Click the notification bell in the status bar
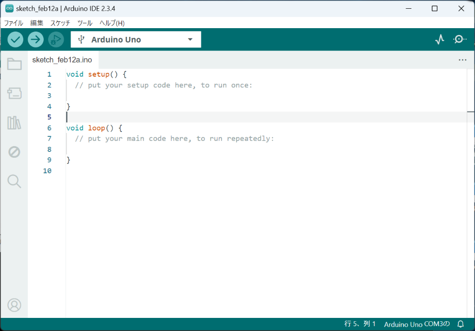This screenshot has width=475, height=331. [459, 324]
